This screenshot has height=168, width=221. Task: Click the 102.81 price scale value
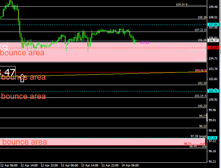pos(213,79)
